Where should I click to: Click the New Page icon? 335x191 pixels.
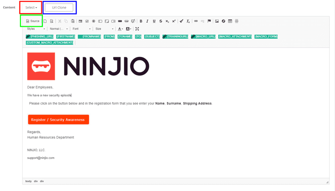point(45,21)
